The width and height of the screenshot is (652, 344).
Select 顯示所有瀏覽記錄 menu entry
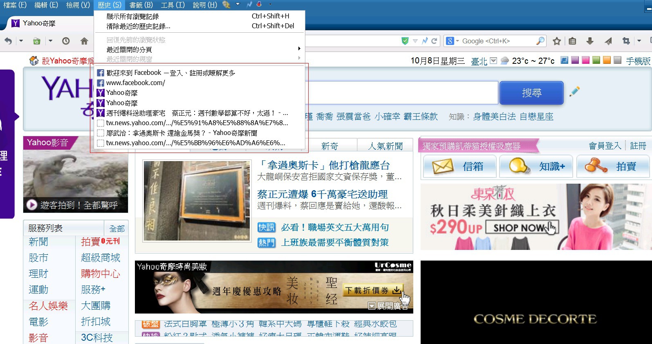pos(200,16)
